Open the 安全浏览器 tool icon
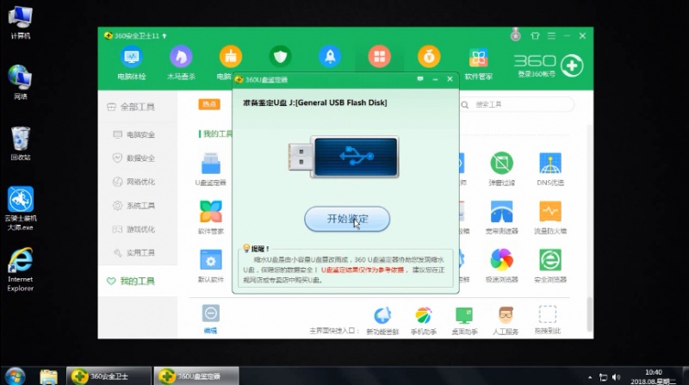 550,265
